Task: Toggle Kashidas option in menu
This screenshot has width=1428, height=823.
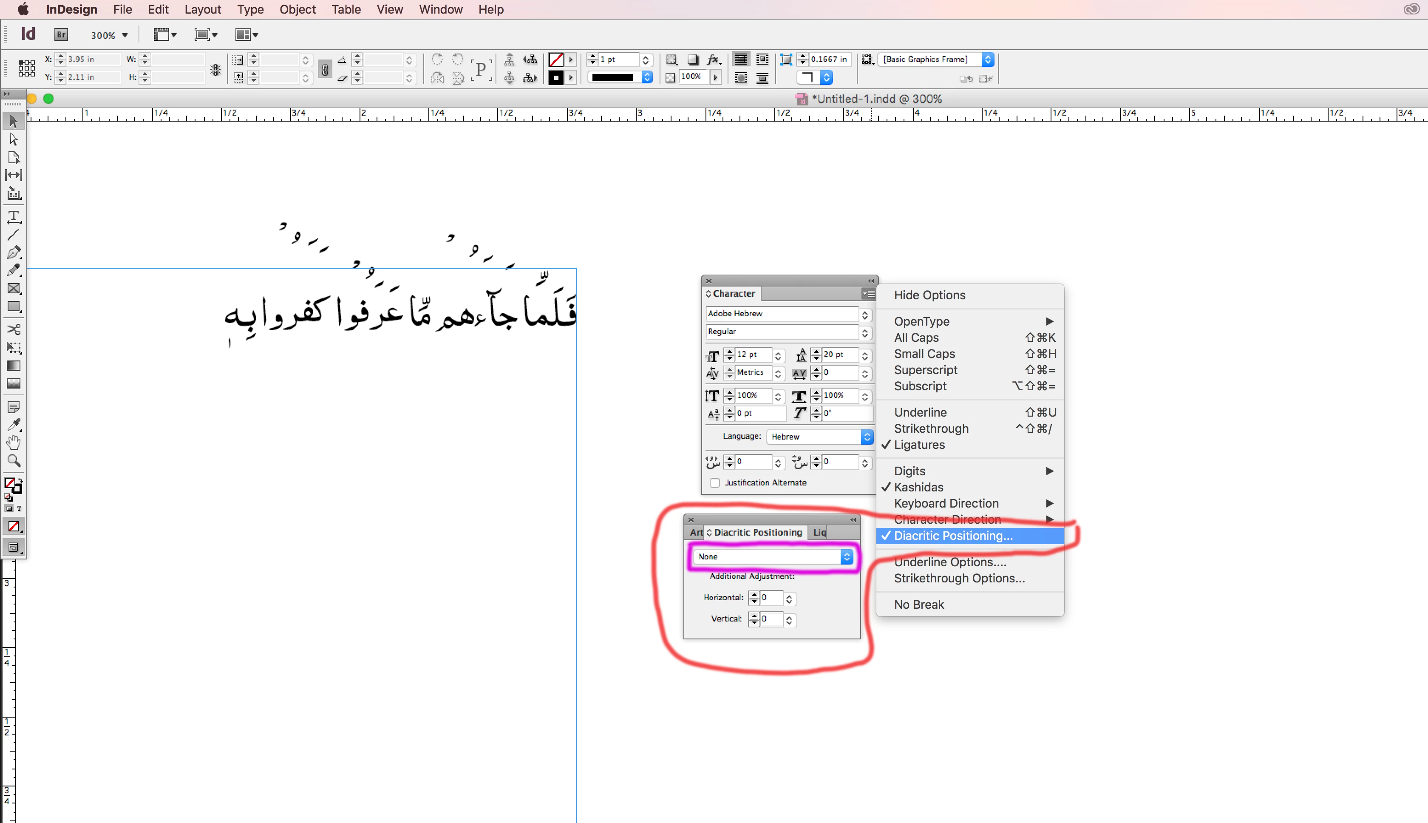Action: 918,487
